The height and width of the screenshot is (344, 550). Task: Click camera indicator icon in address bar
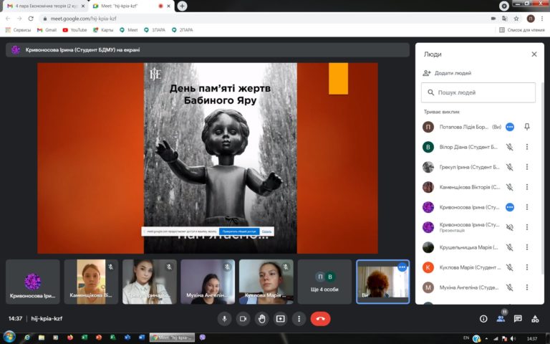493,19
